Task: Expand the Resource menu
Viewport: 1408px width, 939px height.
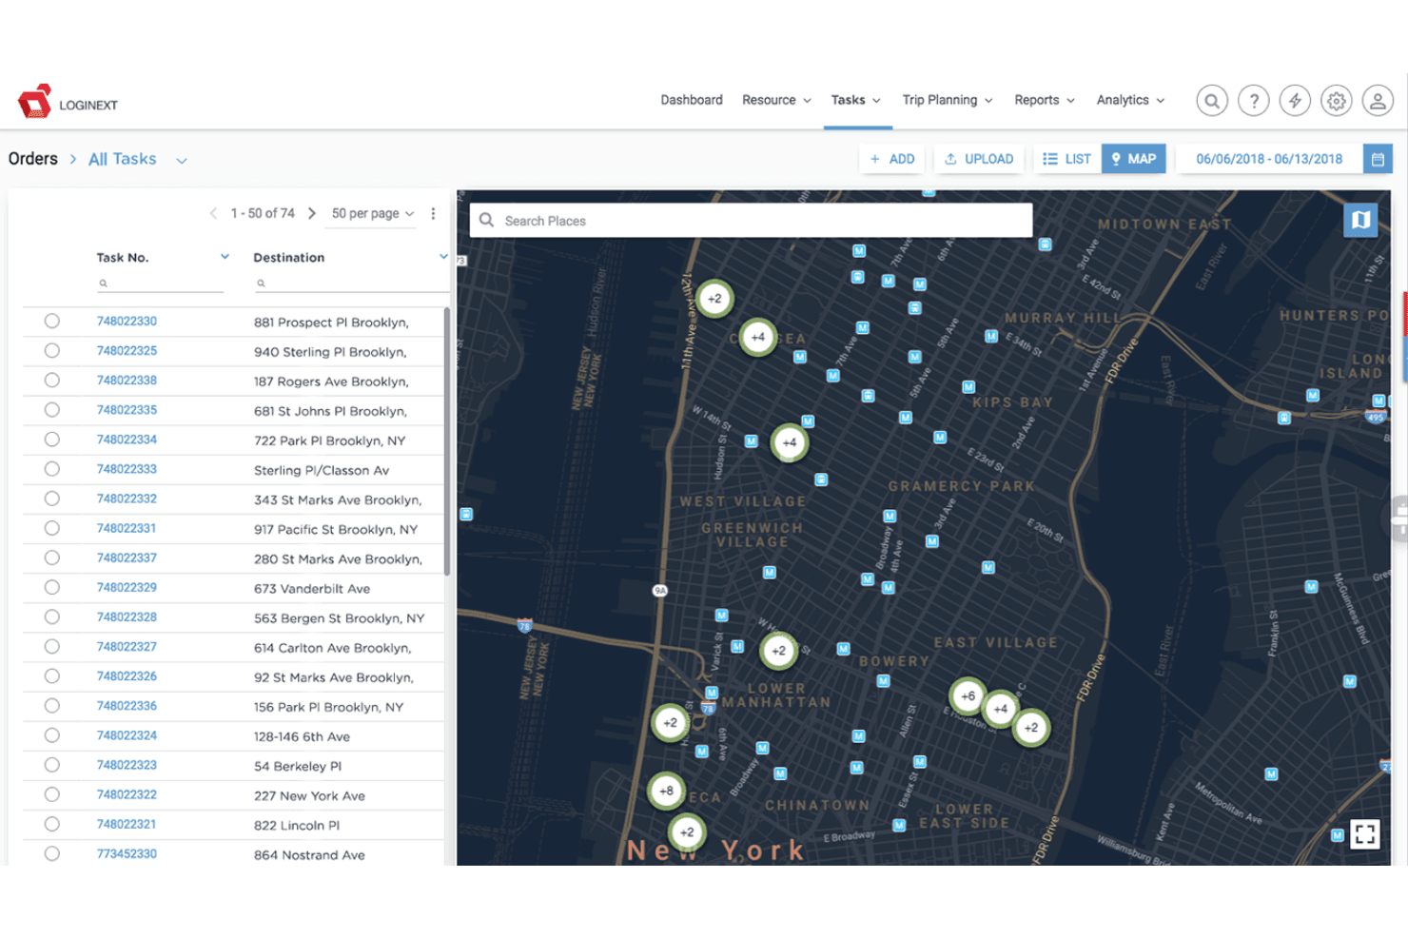Action: click(776, 100)
